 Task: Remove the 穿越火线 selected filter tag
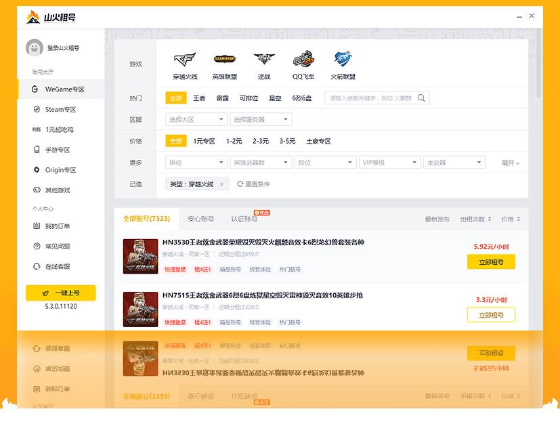(x=221, y=184)
